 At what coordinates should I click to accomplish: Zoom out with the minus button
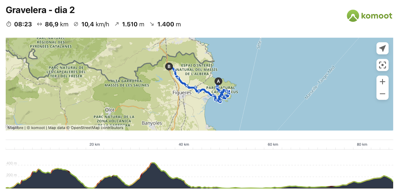click(382, 94)
